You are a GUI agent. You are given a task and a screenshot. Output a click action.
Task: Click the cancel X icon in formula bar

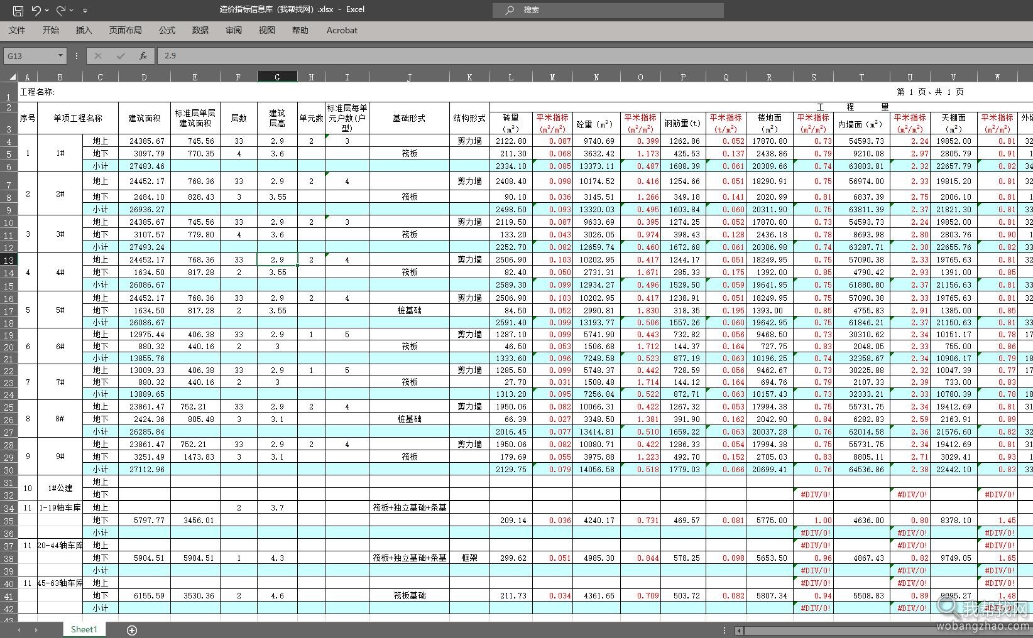click(97, 56)
